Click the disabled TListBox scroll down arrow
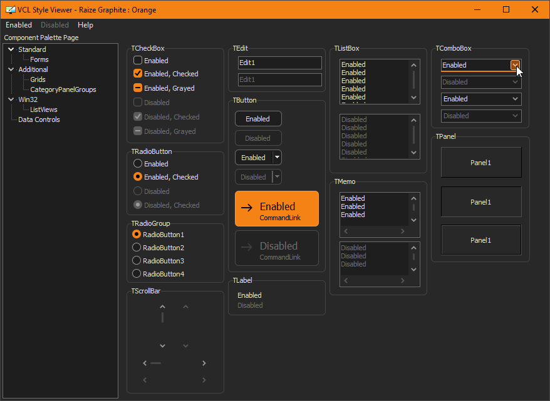 (413, 153)
